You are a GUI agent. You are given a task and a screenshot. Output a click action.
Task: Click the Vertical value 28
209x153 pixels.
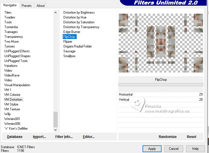tap(201, 100)
